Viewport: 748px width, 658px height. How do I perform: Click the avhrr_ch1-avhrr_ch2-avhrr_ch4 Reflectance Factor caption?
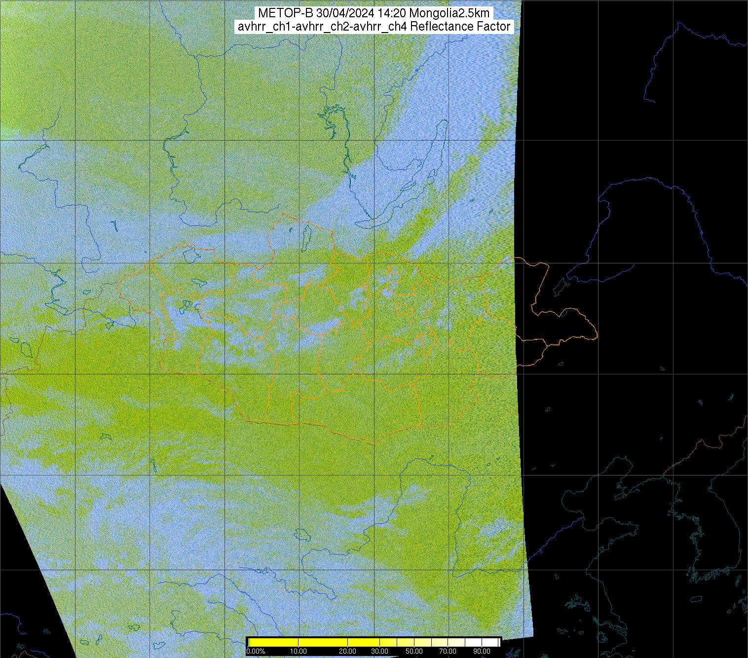pos(374,27)
